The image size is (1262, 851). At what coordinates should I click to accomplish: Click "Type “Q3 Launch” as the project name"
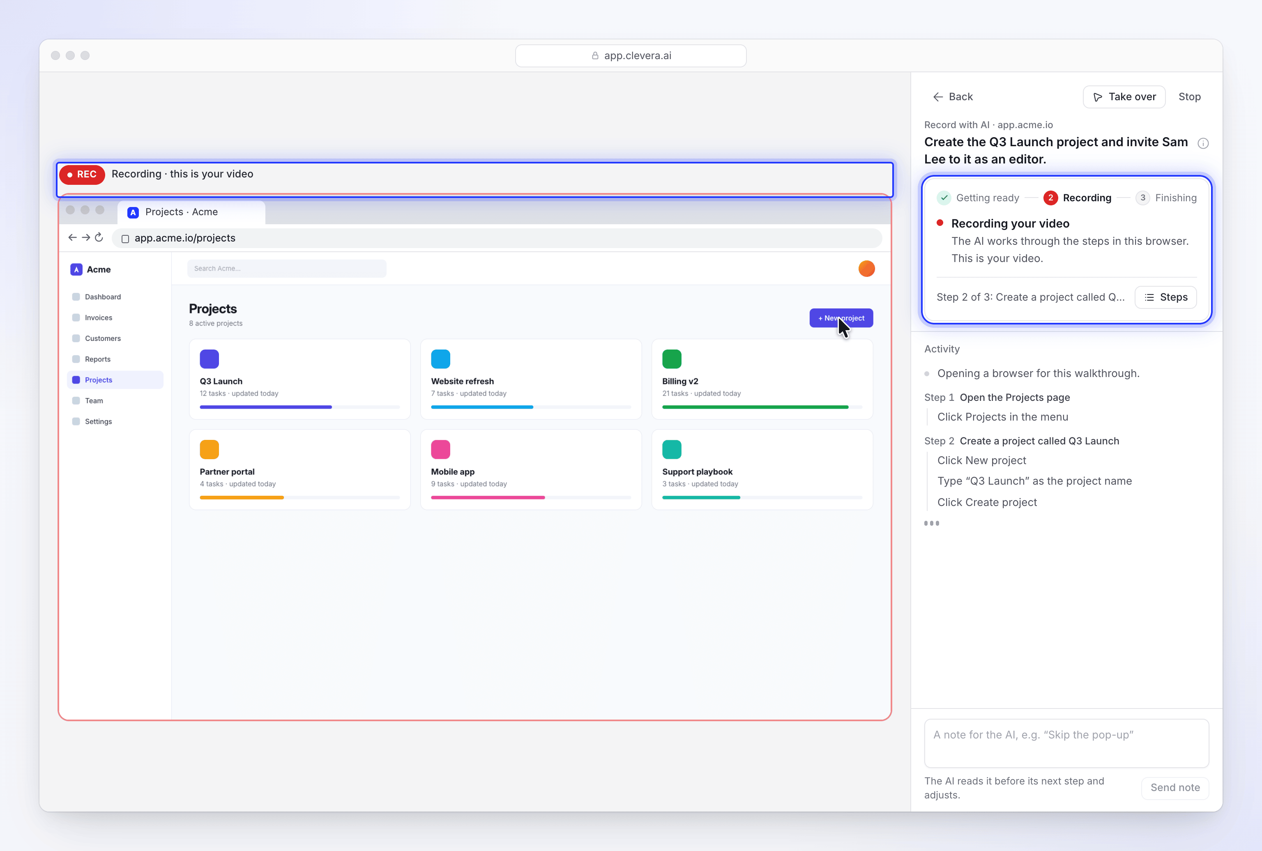coord(1034,481)
